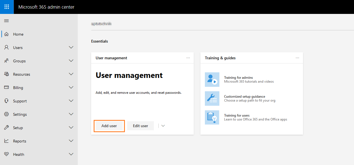The width and height of the screenshot is (354, 165).
Task: Expand the Settings section chevron
Action: click(x=71, y=114)
